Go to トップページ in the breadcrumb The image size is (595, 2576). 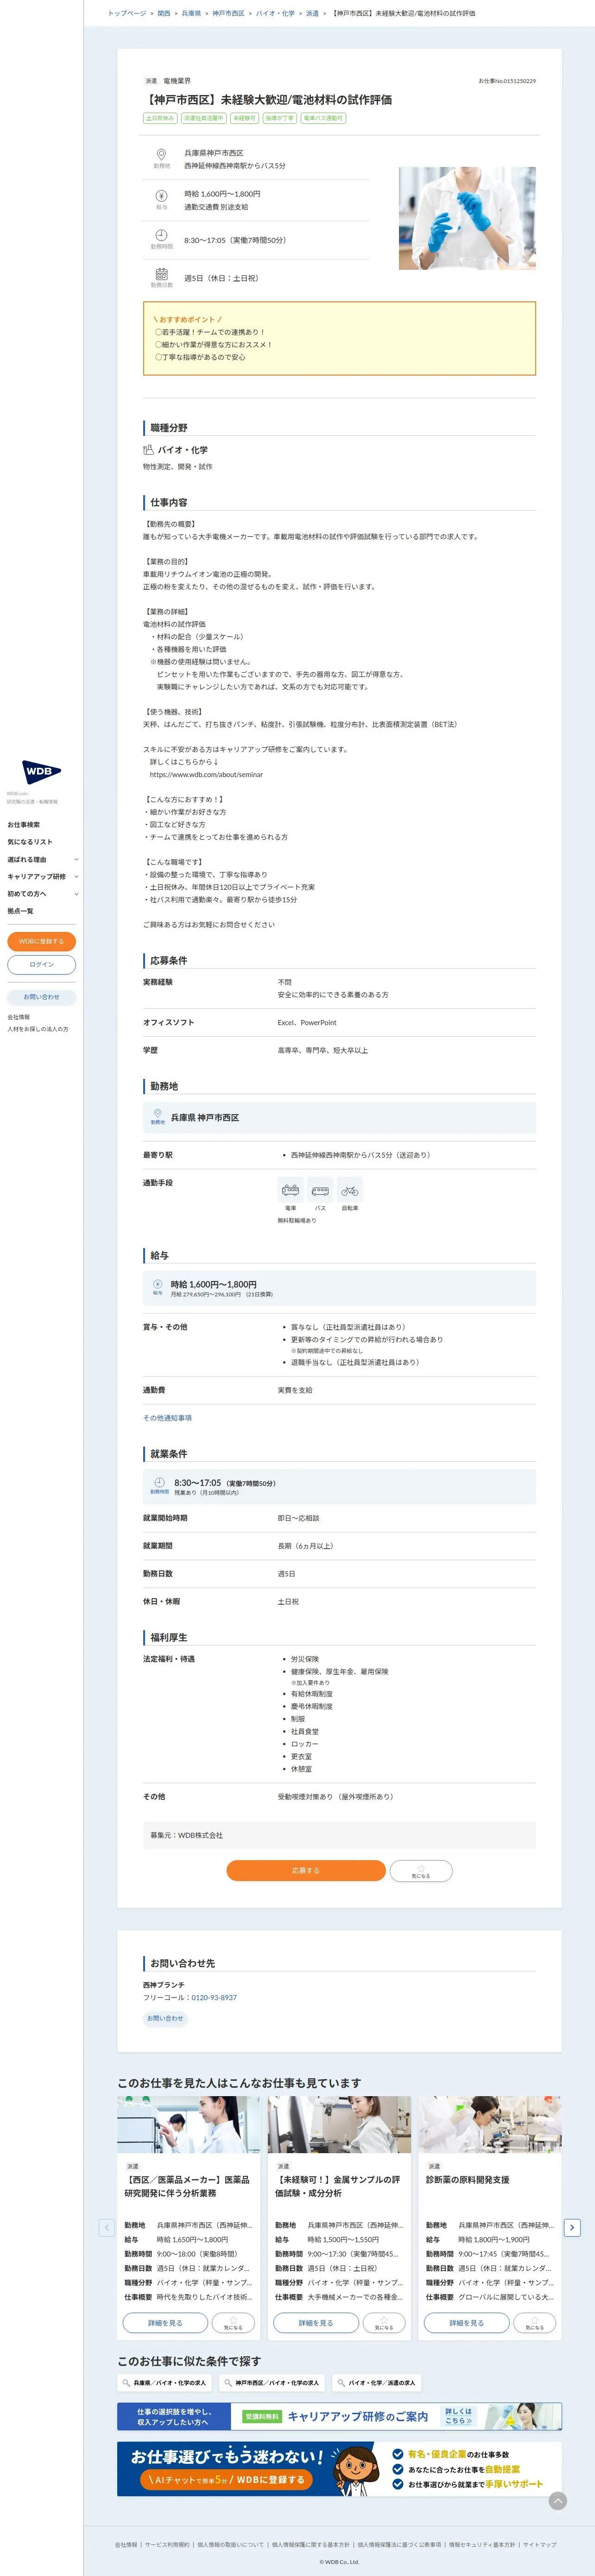click(127, 14)
